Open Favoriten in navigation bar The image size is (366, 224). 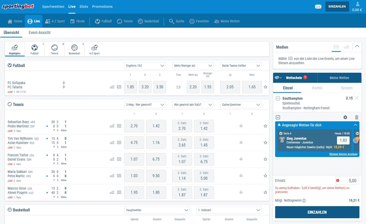199,21
